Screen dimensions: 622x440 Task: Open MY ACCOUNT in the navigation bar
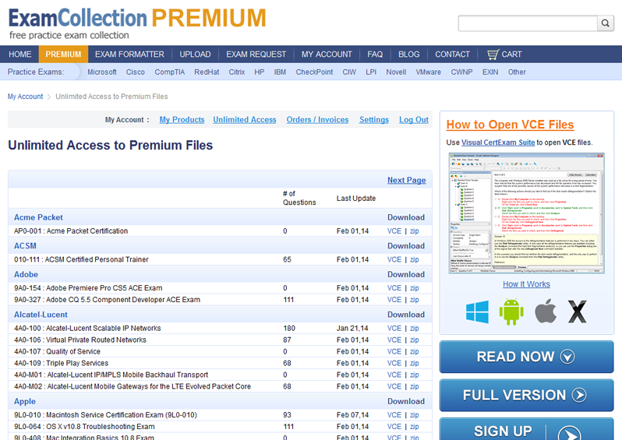[x=327, y=55]
